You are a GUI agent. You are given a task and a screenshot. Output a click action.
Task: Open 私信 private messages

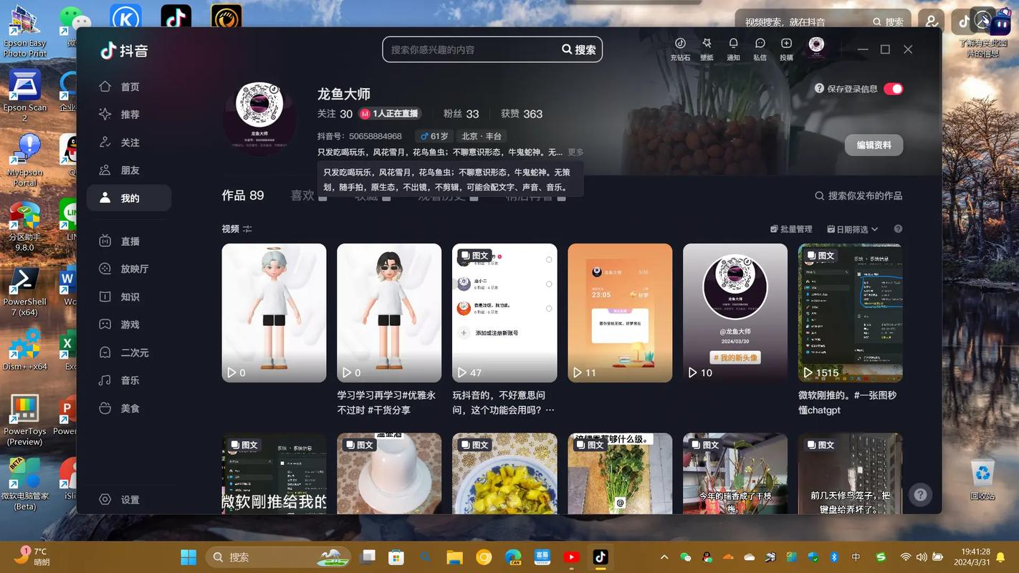[x=760, y=44]
